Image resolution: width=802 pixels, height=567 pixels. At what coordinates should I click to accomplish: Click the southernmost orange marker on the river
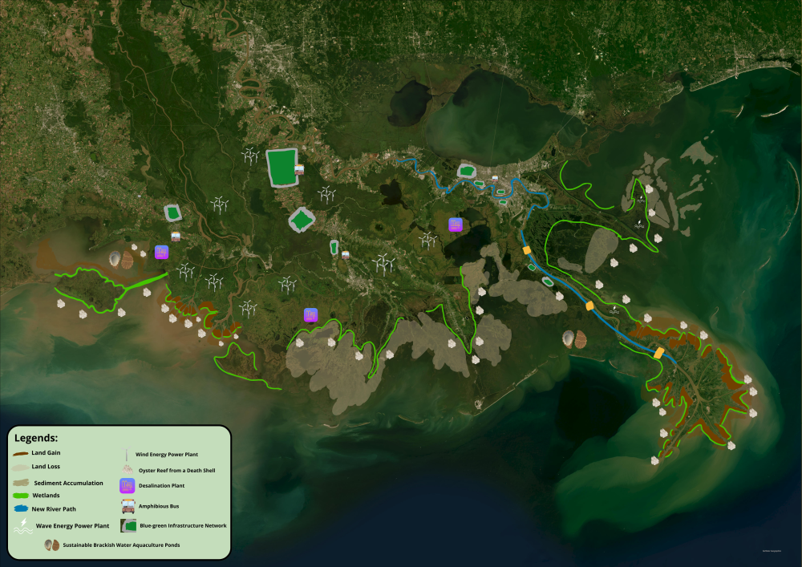pos(658,351)
